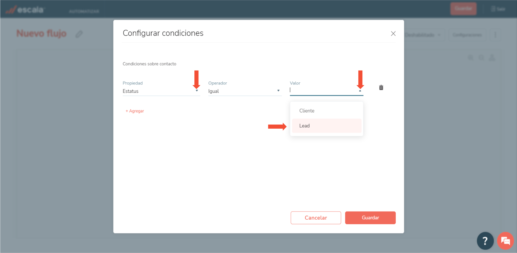Collapse the Valor dropdown arrow

[x=360, y=91]
